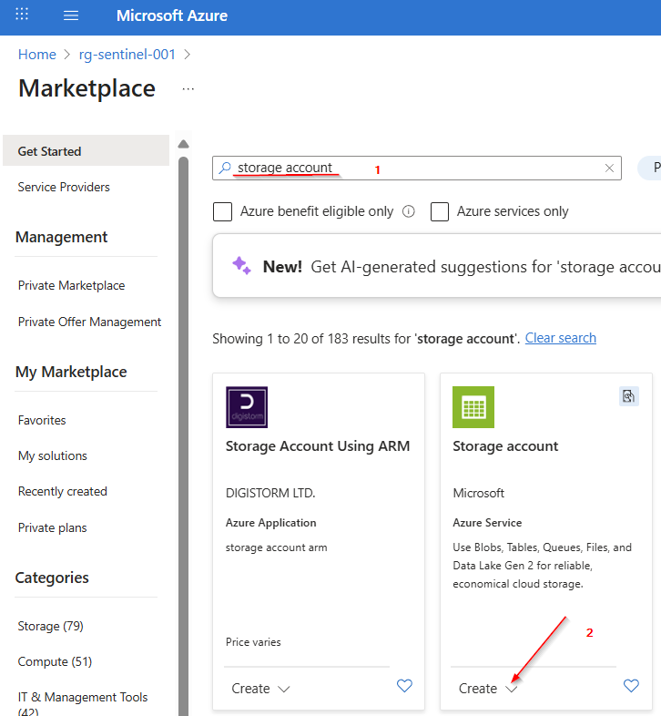Go to rg-sentinel-001 breadcrumb

pyautogui.click(x=127, y=55)
